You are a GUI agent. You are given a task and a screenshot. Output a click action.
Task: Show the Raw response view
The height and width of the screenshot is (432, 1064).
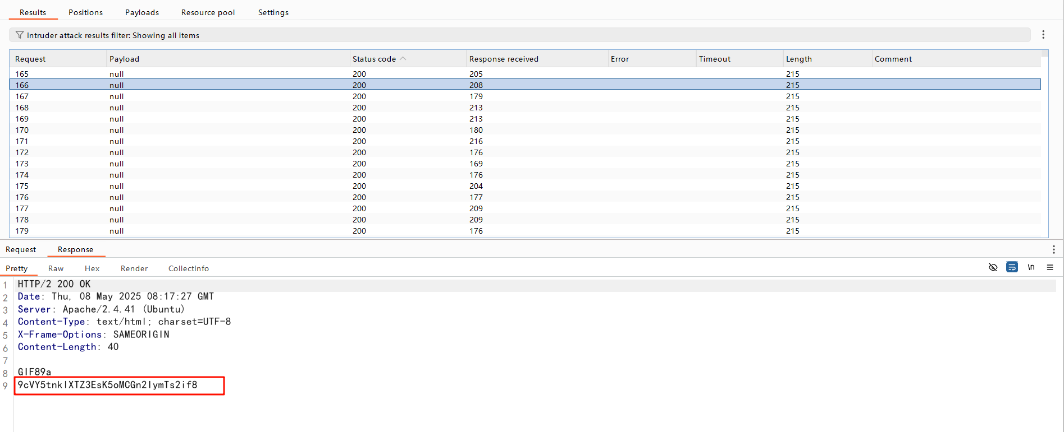coord(56,268)
